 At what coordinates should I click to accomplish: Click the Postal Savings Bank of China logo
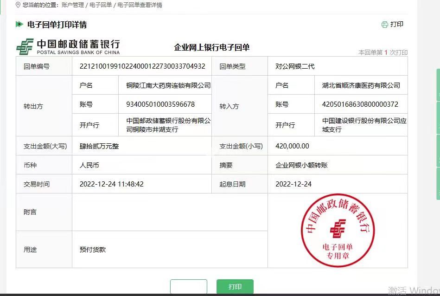tap(68, 46)
